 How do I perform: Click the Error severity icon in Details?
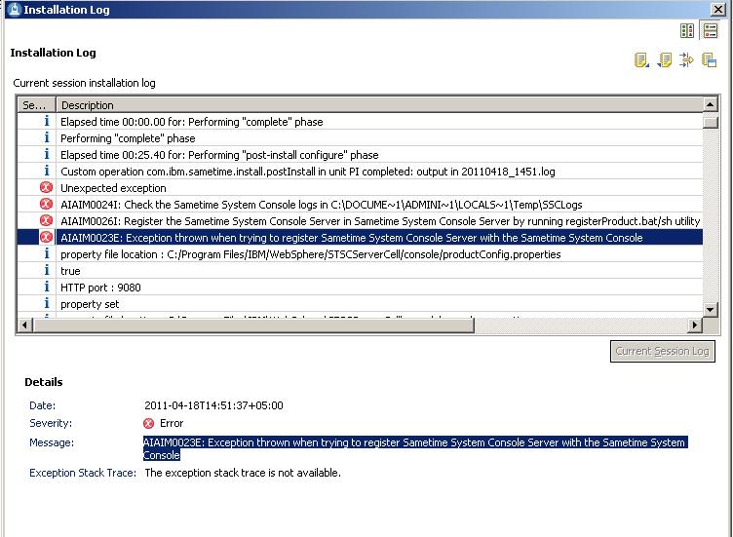[x=148, y=423]
